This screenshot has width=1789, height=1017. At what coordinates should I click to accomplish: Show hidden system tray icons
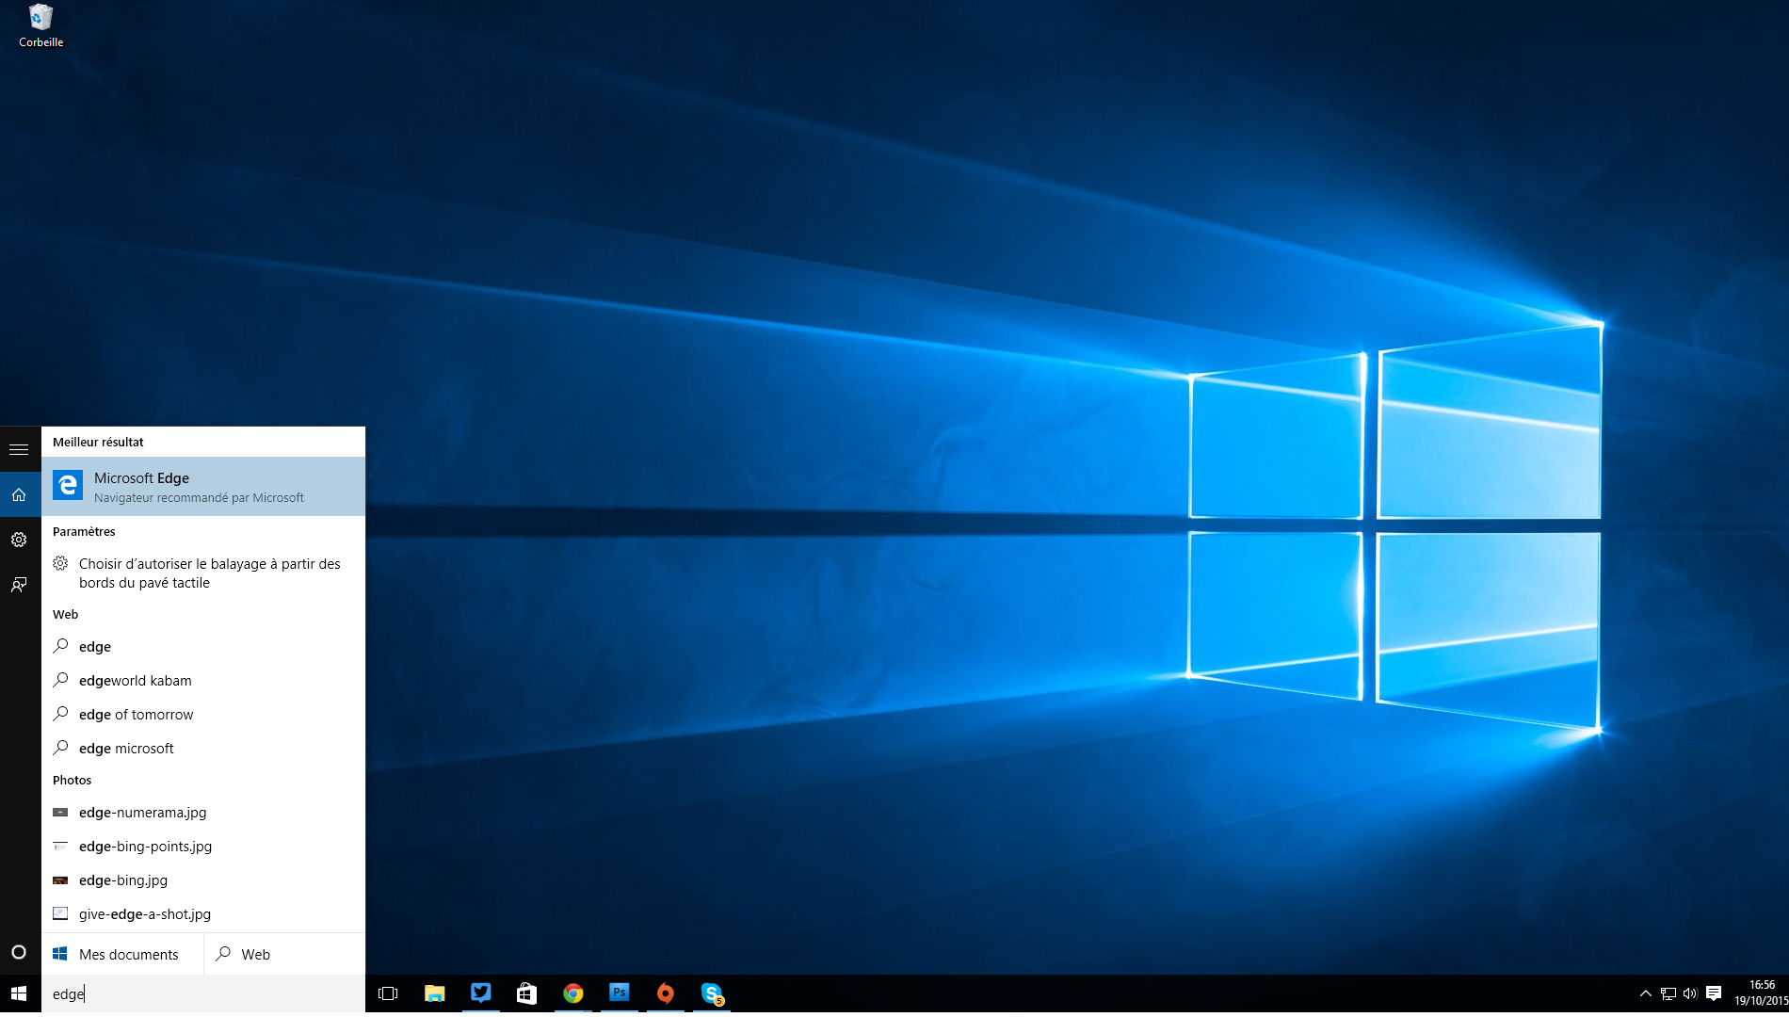1646,993
